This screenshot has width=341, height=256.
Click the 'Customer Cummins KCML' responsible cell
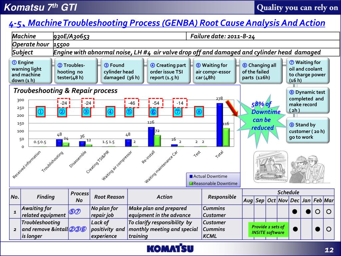(x=222, y=229)
